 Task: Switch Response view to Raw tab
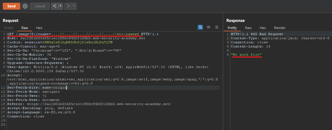point(248,28)
